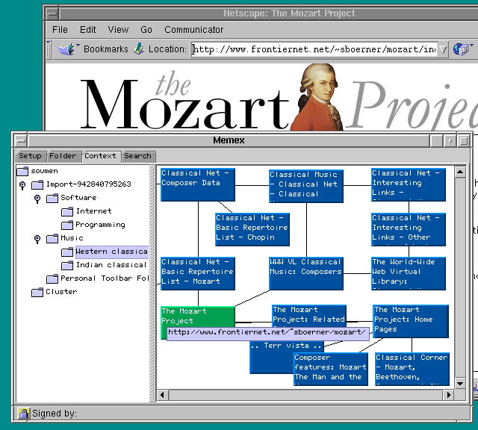
Task: Open WWW VL Classical Music Composers node
Action: tap(306, 273)
